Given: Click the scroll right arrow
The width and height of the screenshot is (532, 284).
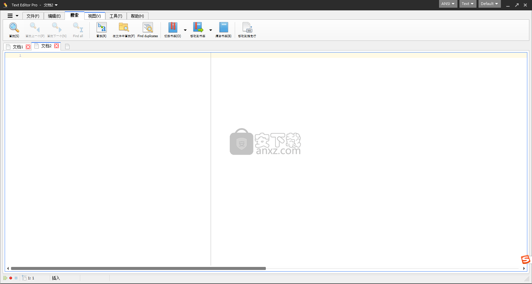Looking at the screenshot, I should tap(524, 268).
